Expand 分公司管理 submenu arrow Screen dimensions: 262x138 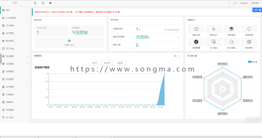(x=27, y=18)
